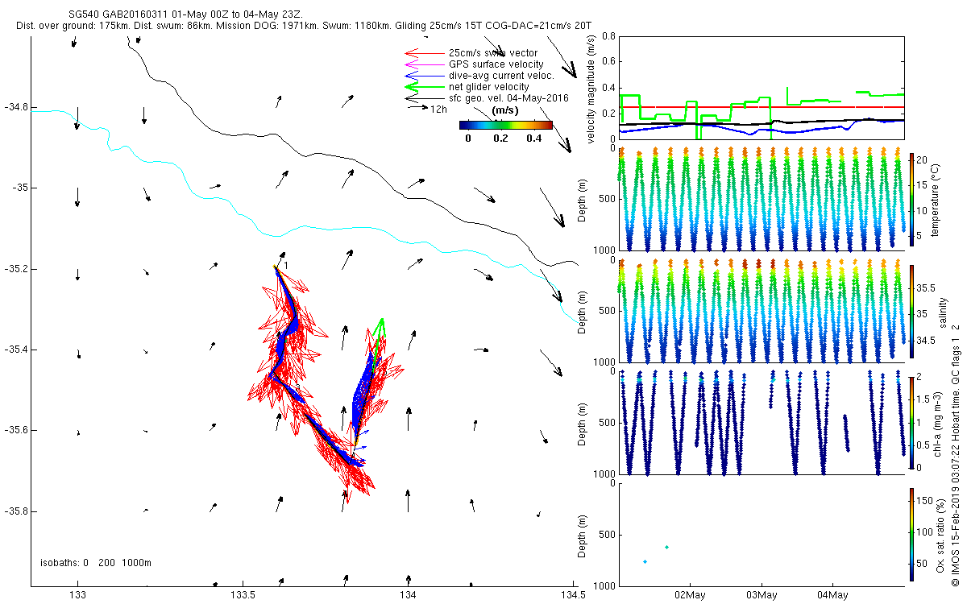Click the 'dive-avg current veloc.' legend label
The width and height of the screenshot is (967, 604).
pyautogui.click(x=500, y=76)
